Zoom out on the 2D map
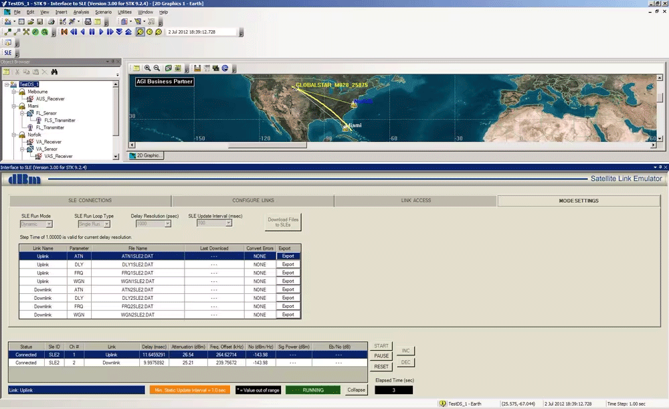The height and width of the screenshot is (409, 669). 157,68
